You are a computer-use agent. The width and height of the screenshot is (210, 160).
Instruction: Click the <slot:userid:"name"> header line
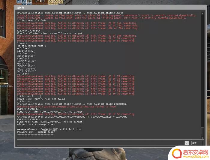coord(31,46)
